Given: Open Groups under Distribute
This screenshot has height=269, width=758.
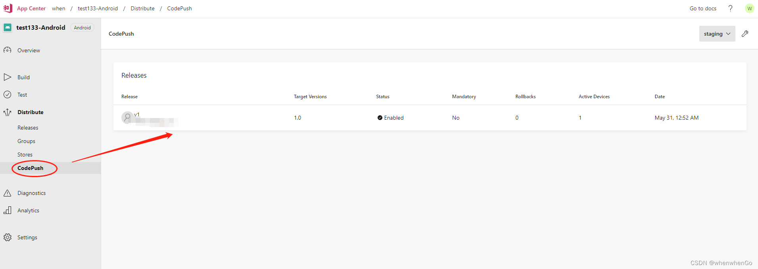Looking at the screenshot, I should (x=26, y=141).
